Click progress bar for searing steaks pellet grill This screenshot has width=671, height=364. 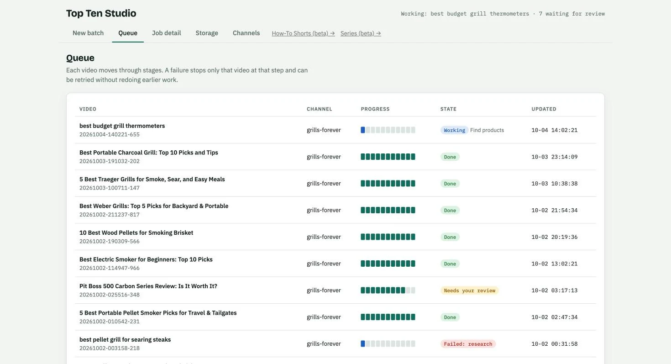[388, 344]
